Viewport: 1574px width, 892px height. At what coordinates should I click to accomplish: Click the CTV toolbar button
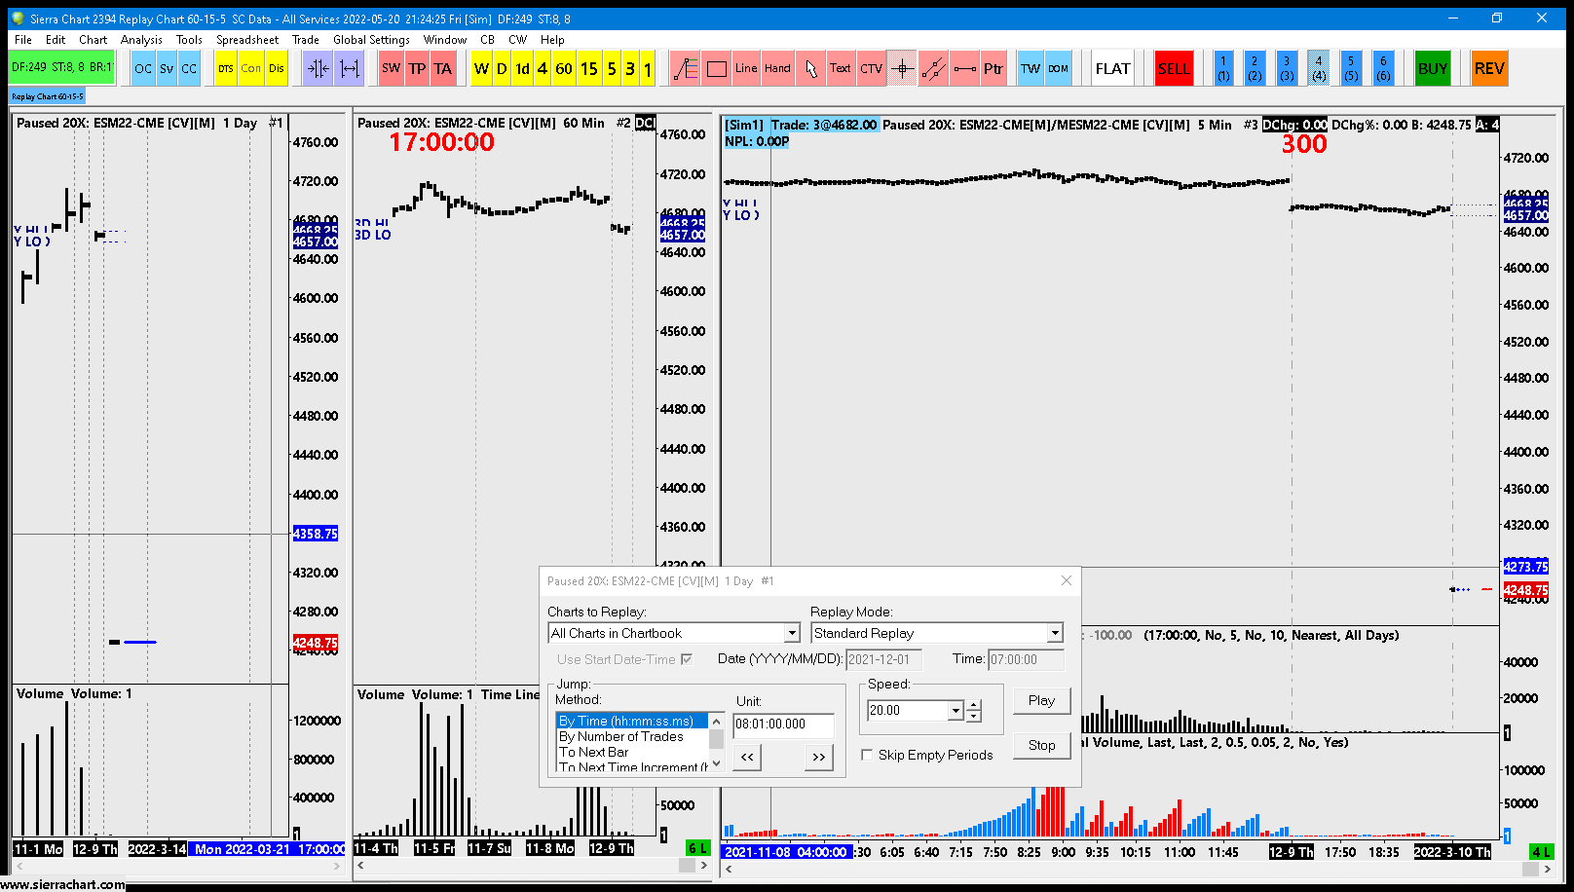[872, 68]
